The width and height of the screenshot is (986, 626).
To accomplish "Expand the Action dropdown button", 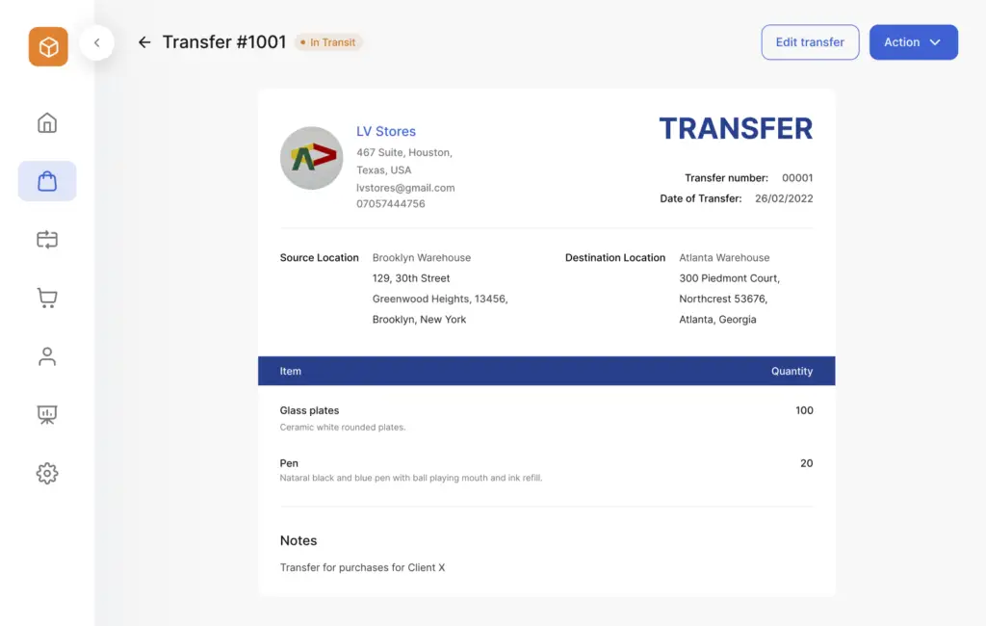I will point(913,42).
